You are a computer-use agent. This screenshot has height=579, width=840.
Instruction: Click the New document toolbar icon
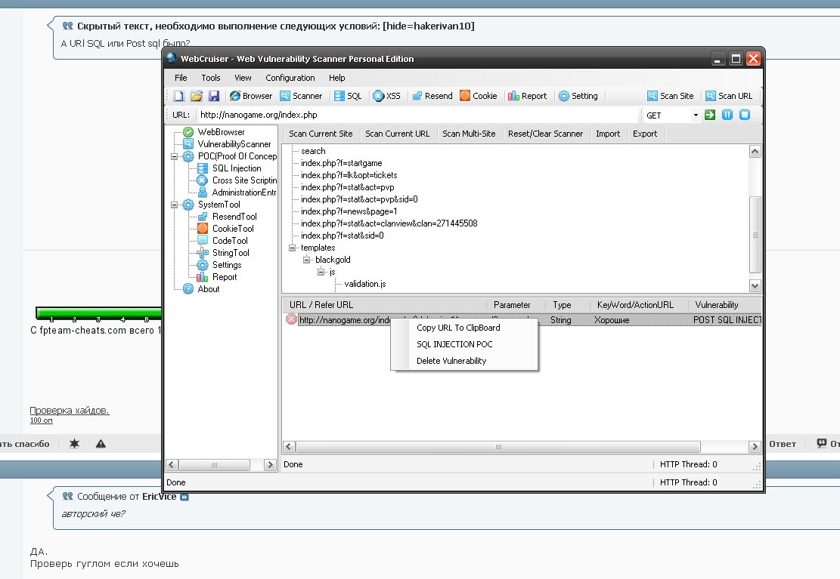[x=179, y=96]
